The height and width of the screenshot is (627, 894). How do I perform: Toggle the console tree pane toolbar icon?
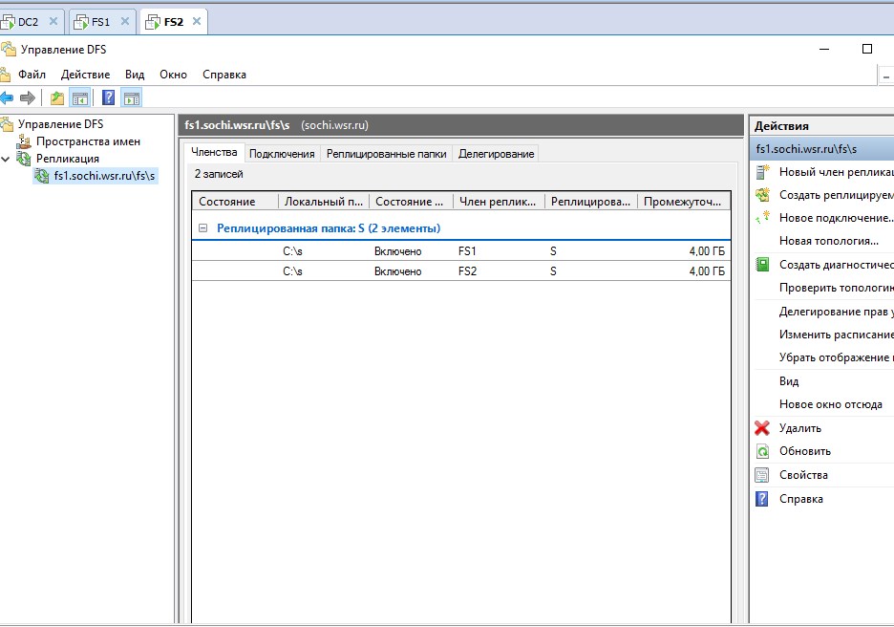[x=80, y=98]
